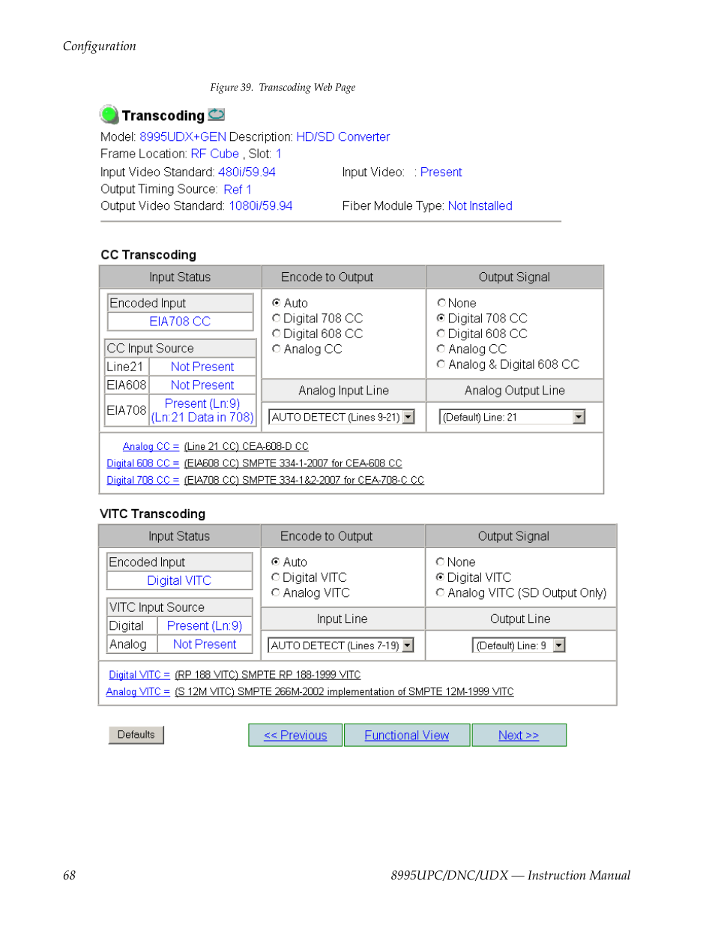
Task: Go to the Next >> page
Action: [519, 736]
